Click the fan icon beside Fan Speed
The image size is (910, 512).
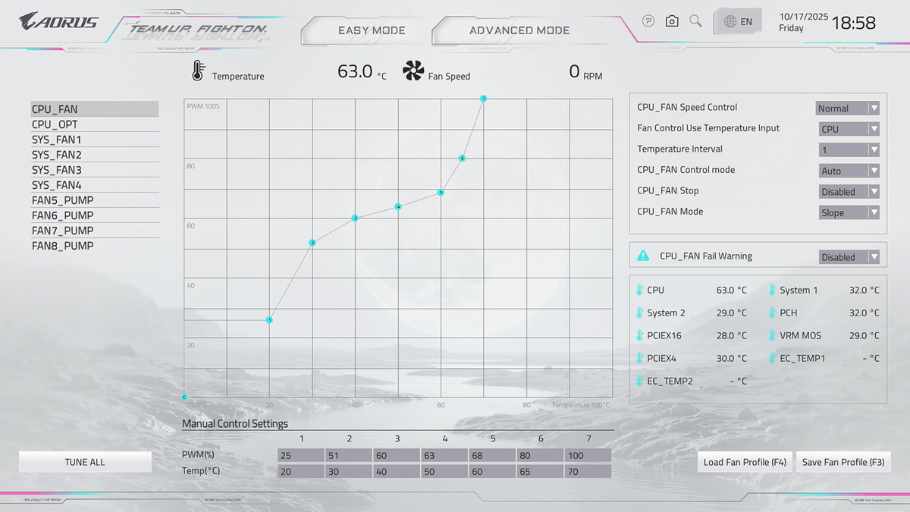[413, 71]
